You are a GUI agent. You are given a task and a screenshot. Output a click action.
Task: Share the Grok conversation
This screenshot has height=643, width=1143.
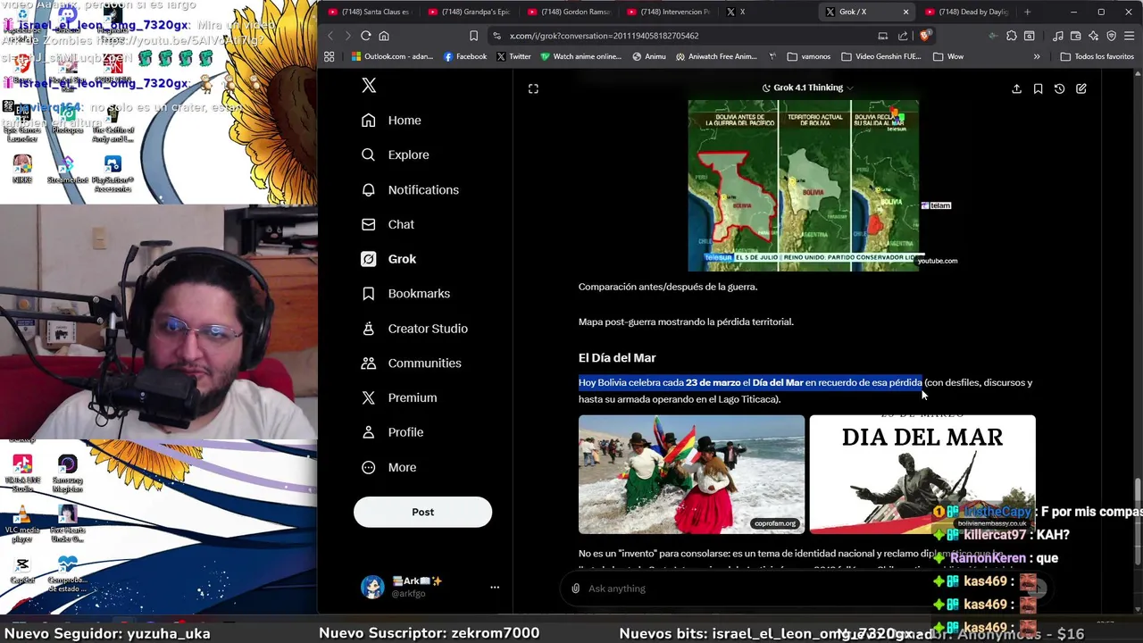[x=1016, y=88]
